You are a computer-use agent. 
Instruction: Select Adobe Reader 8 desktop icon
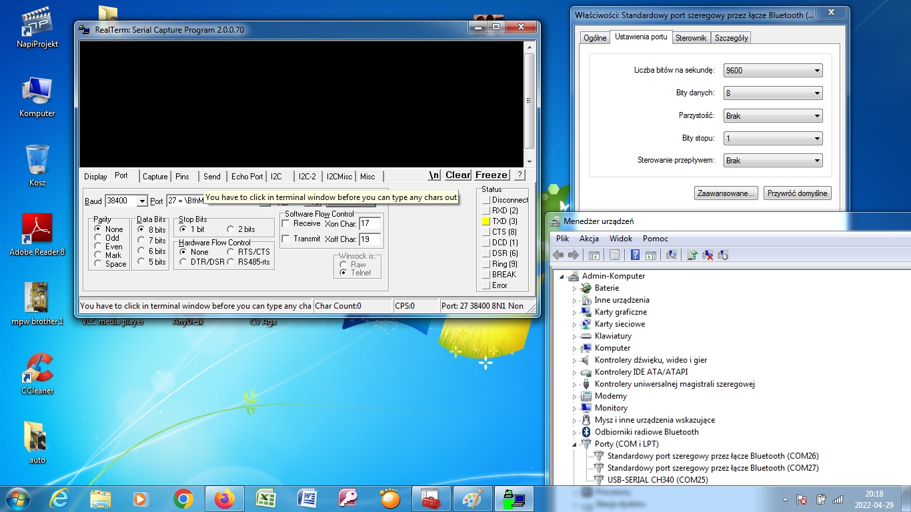coord(37,235)
